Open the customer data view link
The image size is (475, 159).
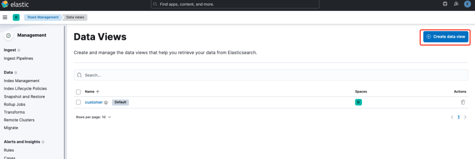point(94,102)
